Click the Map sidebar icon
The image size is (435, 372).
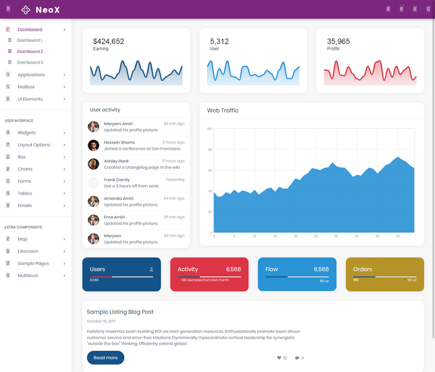pos(8,239)
